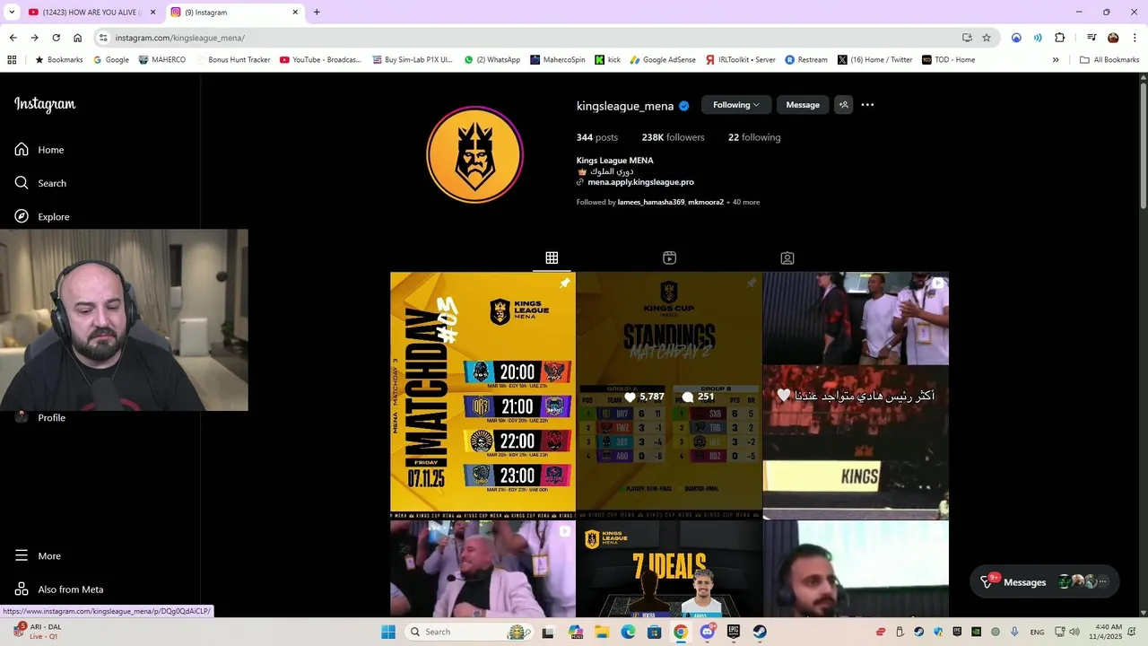The image size is (1148, 646).
Task: Open Kings League profile picture
Action: [474, 154]
